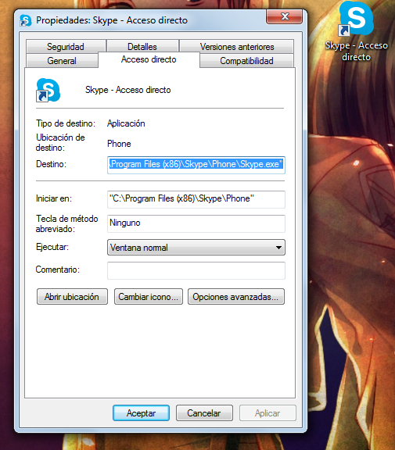The image size is (395, 450).
Task: Open the "Ventana normal" combo box
Action: [x=196, y=248]
